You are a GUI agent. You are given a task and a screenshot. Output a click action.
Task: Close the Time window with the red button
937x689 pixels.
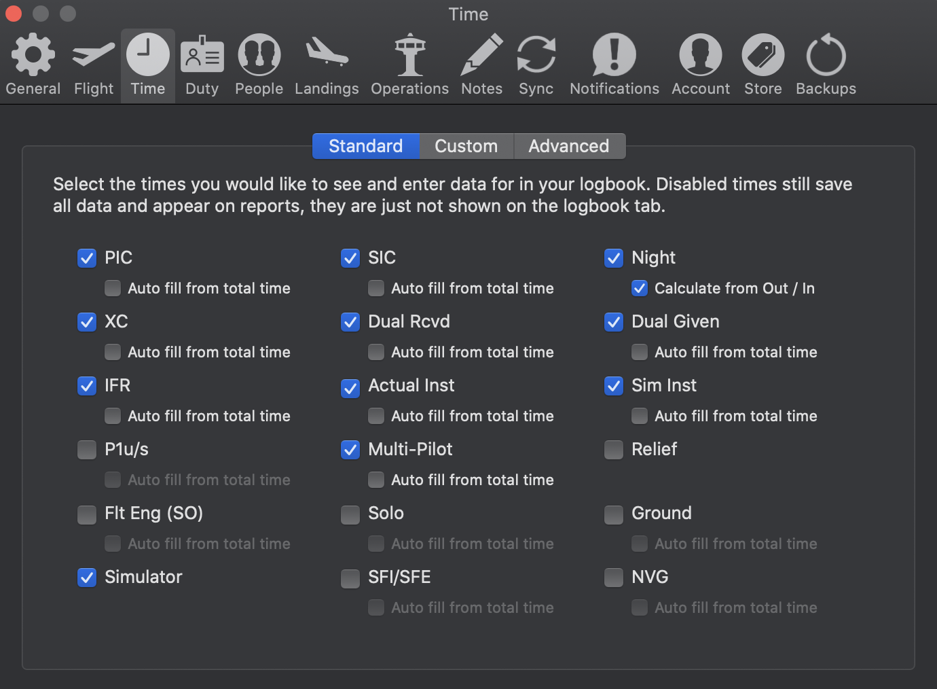point(14,14)
